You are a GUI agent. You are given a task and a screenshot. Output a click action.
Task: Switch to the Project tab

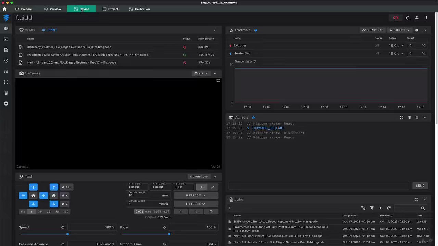pyautogui.click(x=111, y=9)
